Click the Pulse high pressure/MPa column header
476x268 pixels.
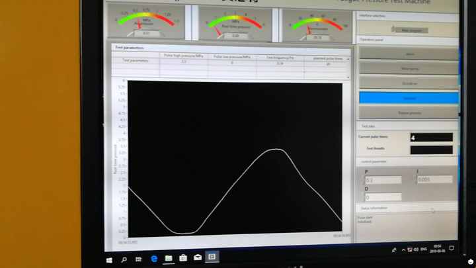(183, 56)
